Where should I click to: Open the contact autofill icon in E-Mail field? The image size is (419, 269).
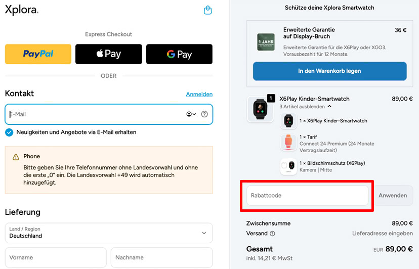191,114
